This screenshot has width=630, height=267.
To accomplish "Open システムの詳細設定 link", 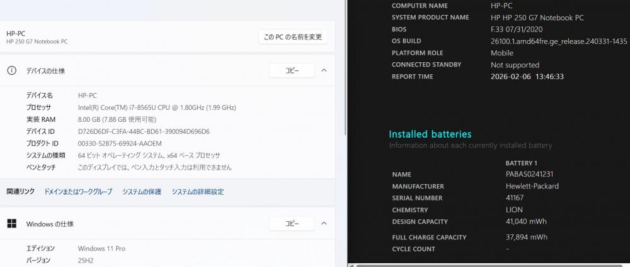I will tap(198, 192).
